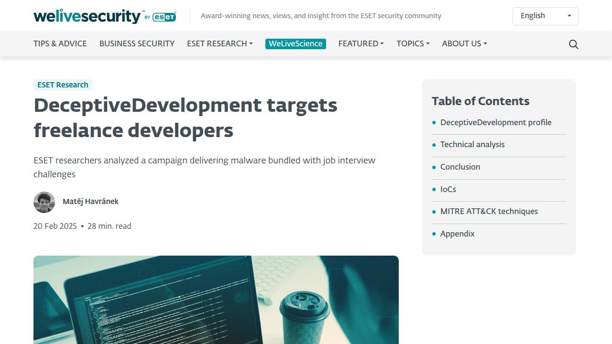The image size is (612, 344).
Task: Jump to MITRE ATT&CK techniques section
Action: pos(489,211)
